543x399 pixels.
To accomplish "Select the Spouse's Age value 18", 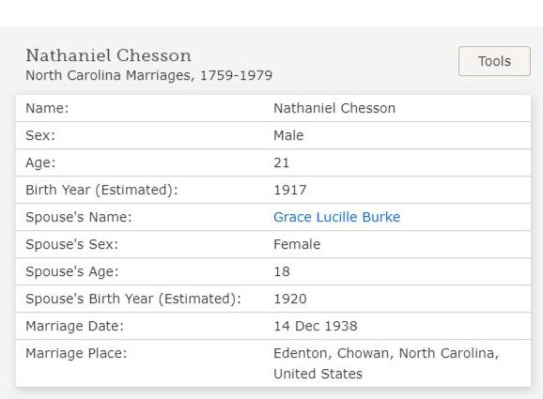I will [282, 271].
